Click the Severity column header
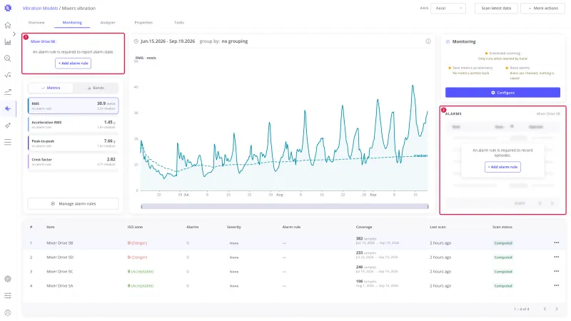571x321 pixels. click(234, 227)
